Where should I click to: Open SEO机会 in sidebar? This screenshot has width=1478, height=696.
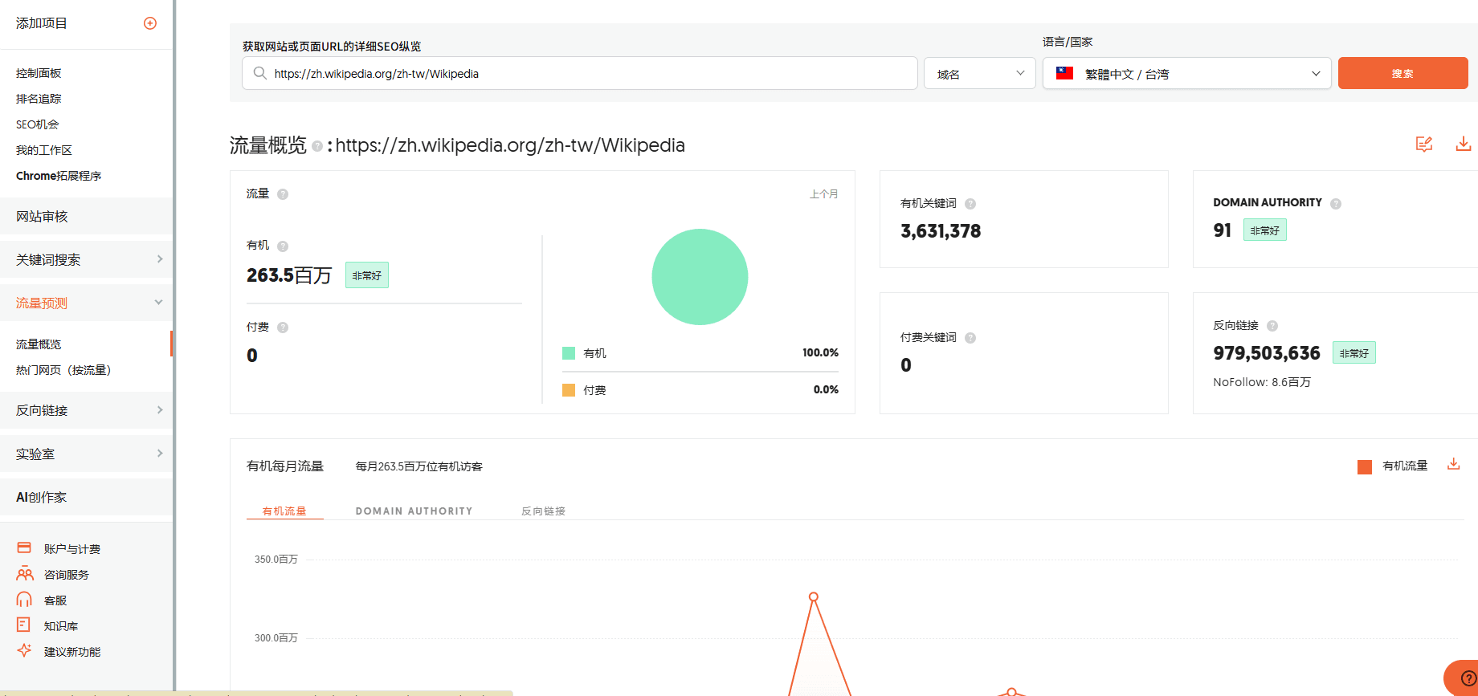tap(37, 124)
